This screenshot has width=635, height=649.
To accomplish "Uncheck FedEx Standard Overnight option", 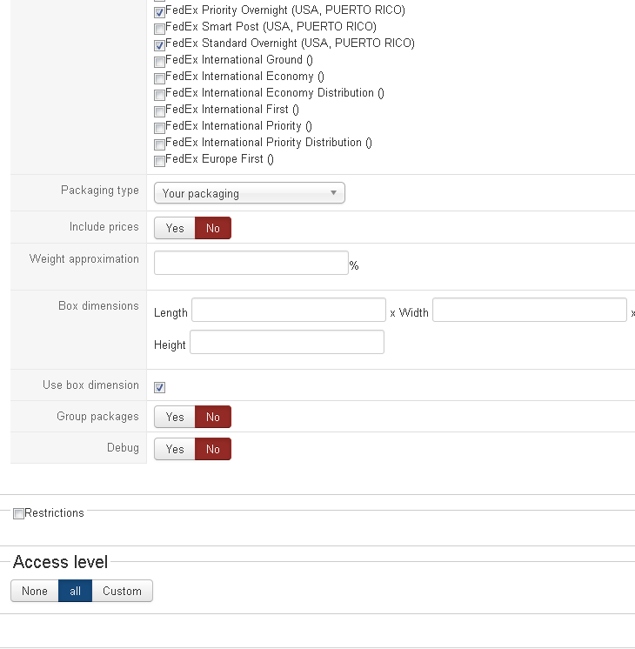I will click(159, 45).
